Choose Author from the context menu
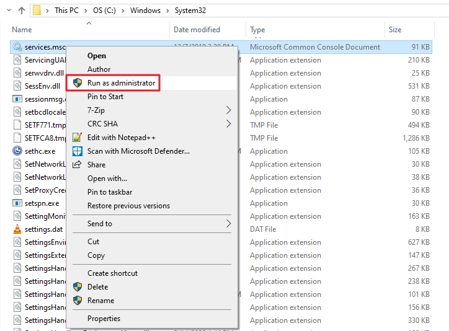The image size is (449, 331). coord(99,69)
